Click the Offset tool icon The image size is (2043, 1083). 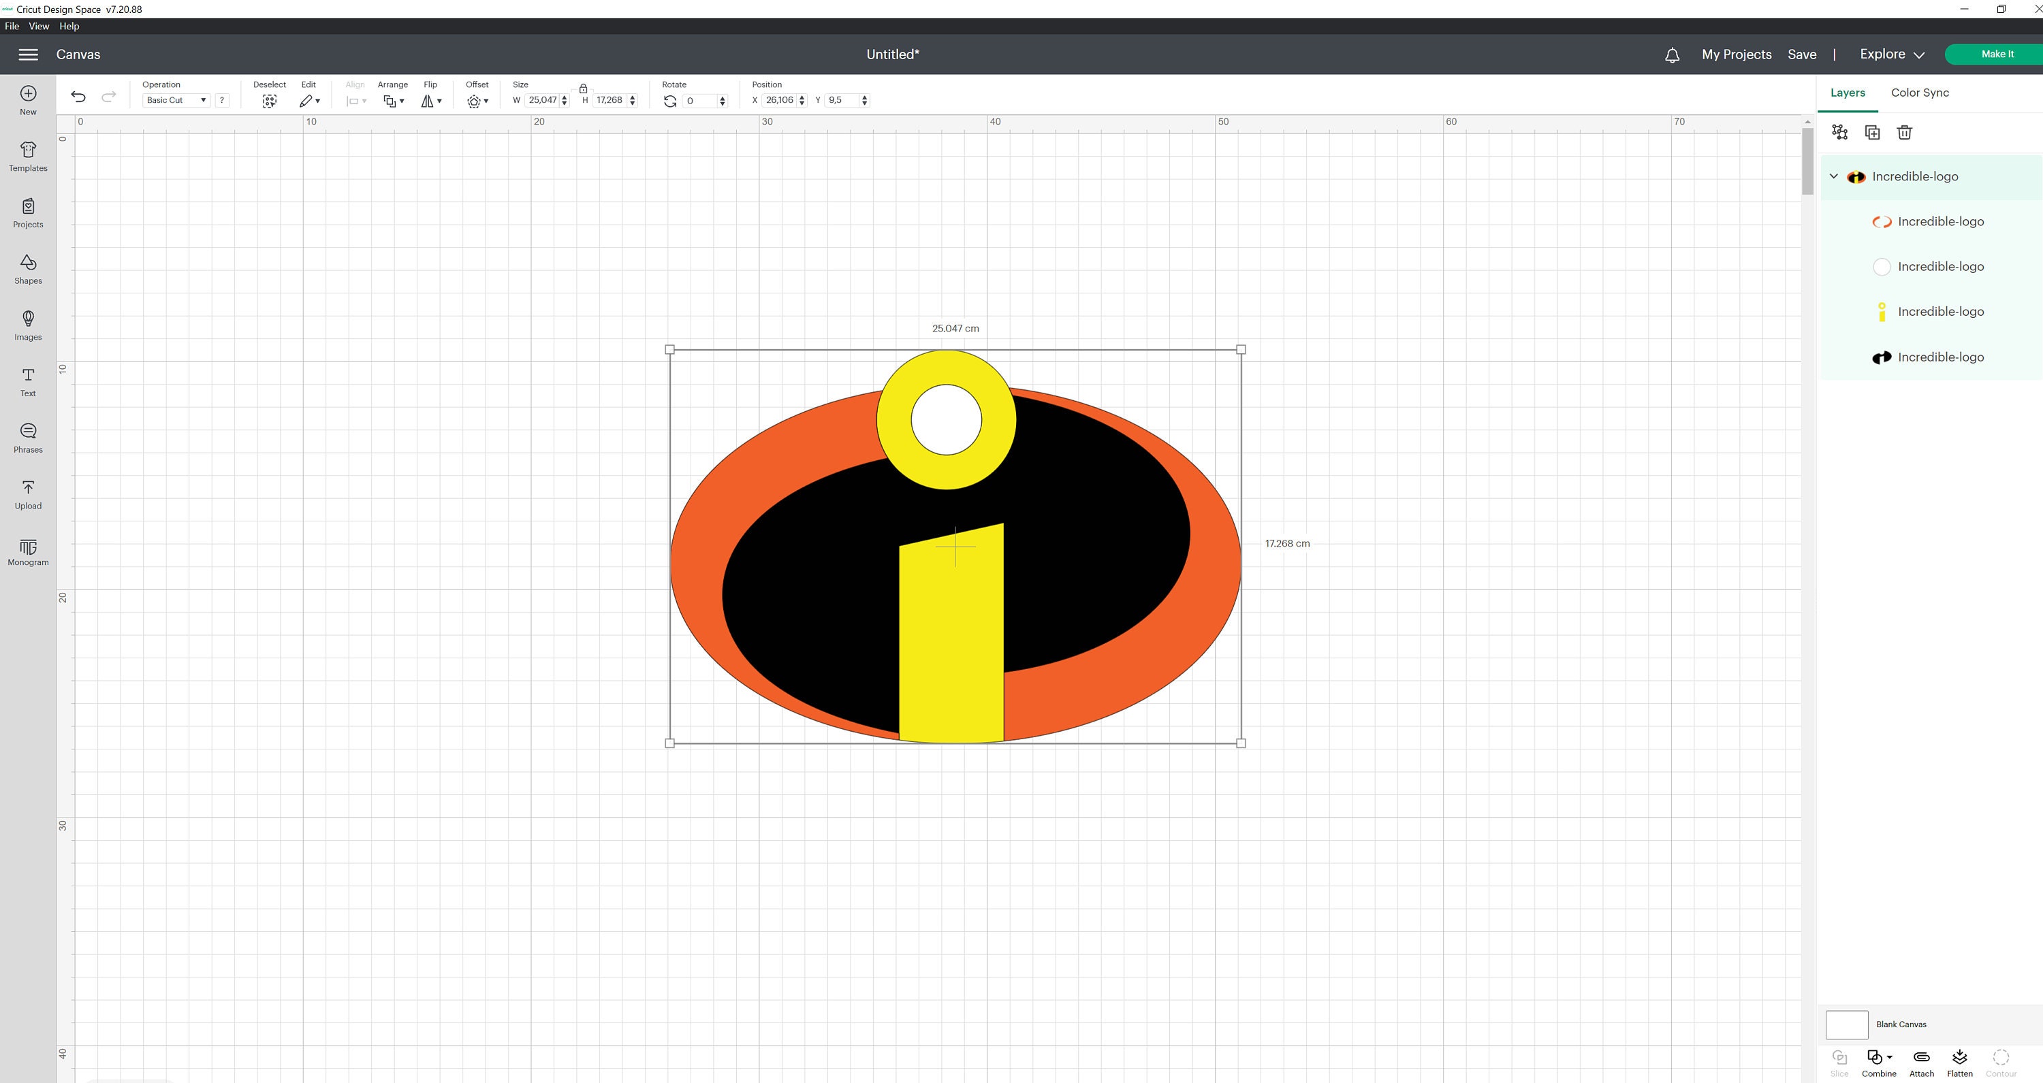pos(473,101)
